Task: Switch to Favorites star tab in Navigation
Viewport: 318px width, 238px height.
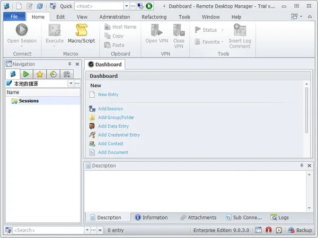Action: point(40,74)
